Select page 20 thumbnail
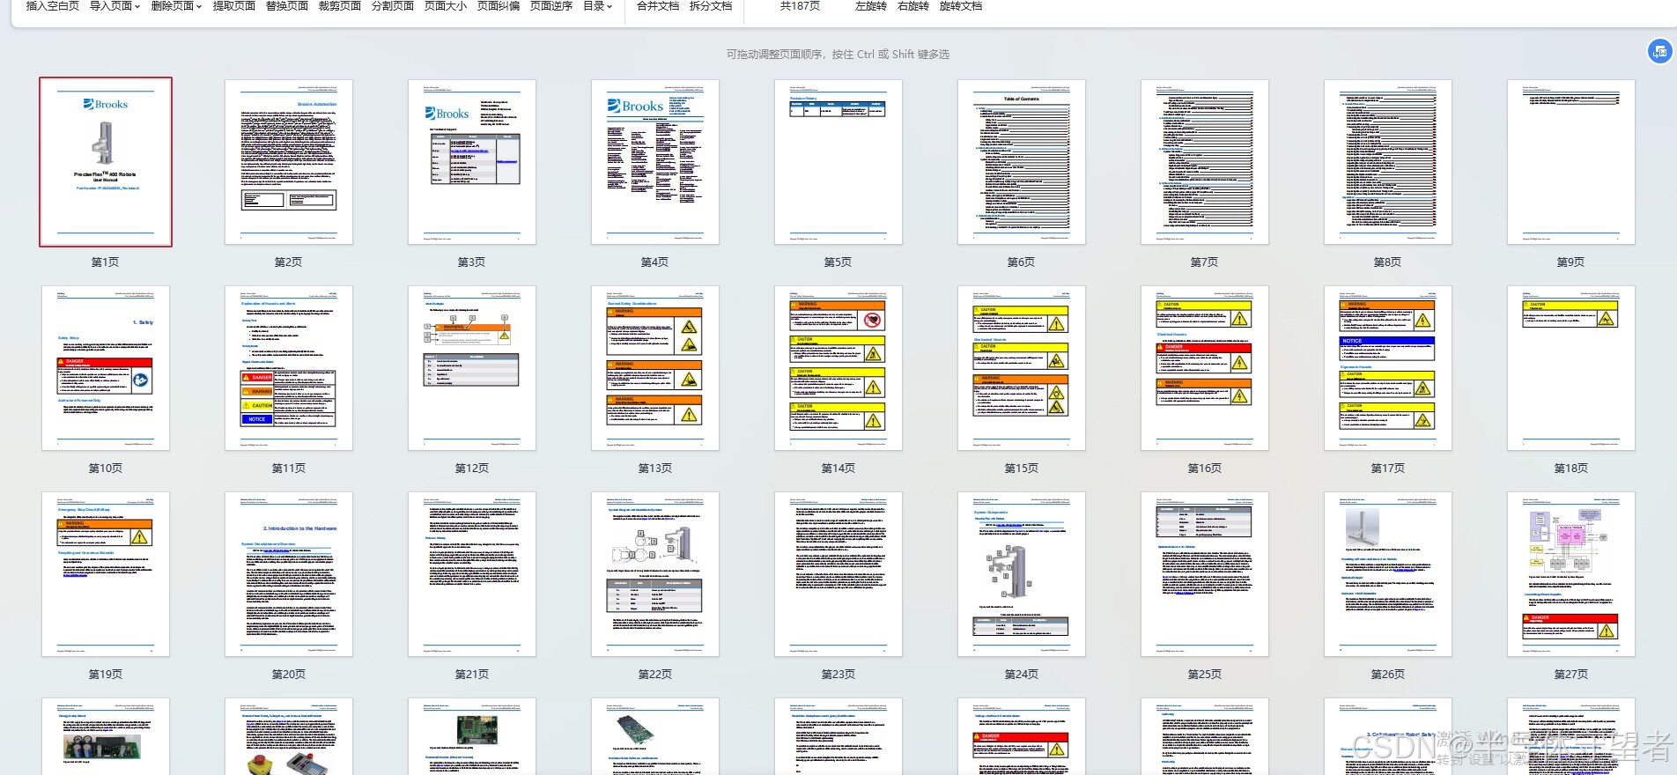Viewport: 1677px width, 775px height. coord(289,574)
